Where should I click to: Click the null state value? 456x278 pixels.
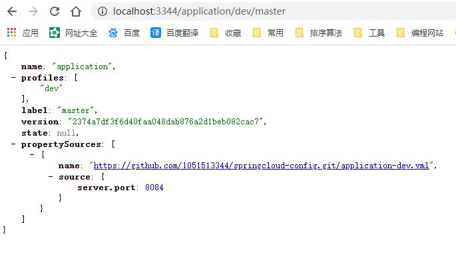coord(67,133)
